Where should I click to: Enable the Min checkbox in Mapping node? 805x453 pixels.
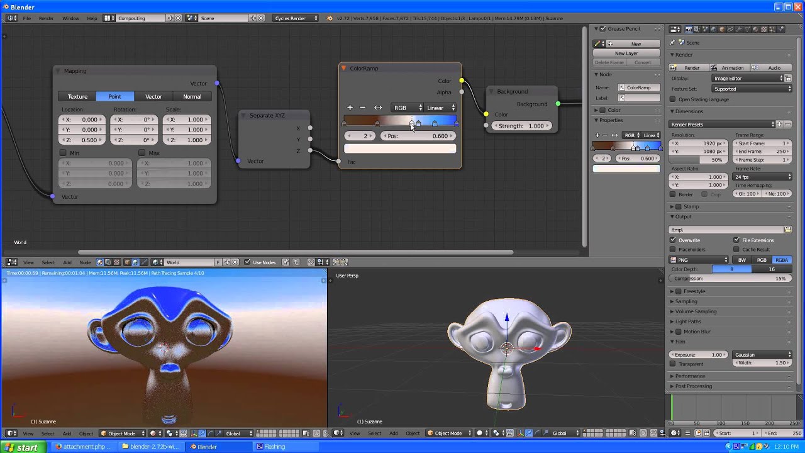click(63, 153)
